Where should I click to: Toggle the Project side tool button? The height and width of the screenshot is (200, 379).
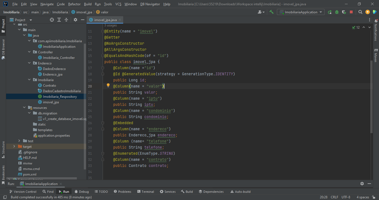pos(3,26)
